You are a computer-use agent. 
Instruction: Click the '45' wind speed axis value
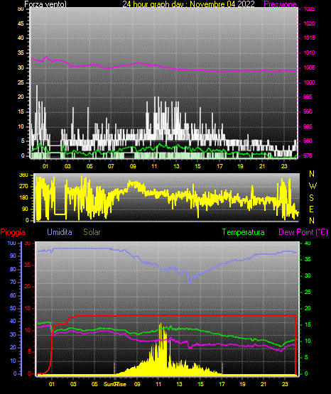[21, 23]
